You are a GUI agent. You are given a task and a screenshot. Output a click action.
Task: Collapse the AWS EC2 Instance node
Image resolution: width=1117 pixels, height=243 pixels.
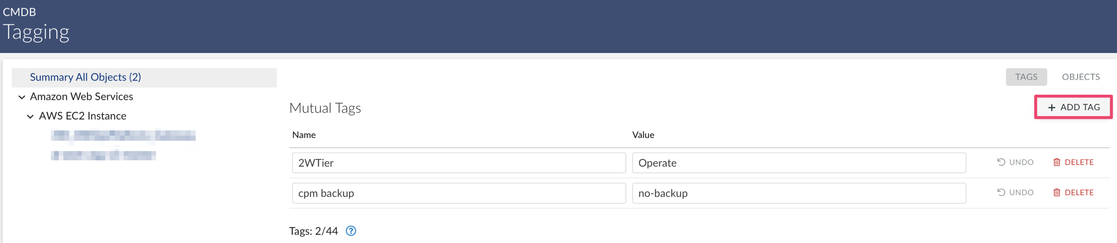[30, 116]
